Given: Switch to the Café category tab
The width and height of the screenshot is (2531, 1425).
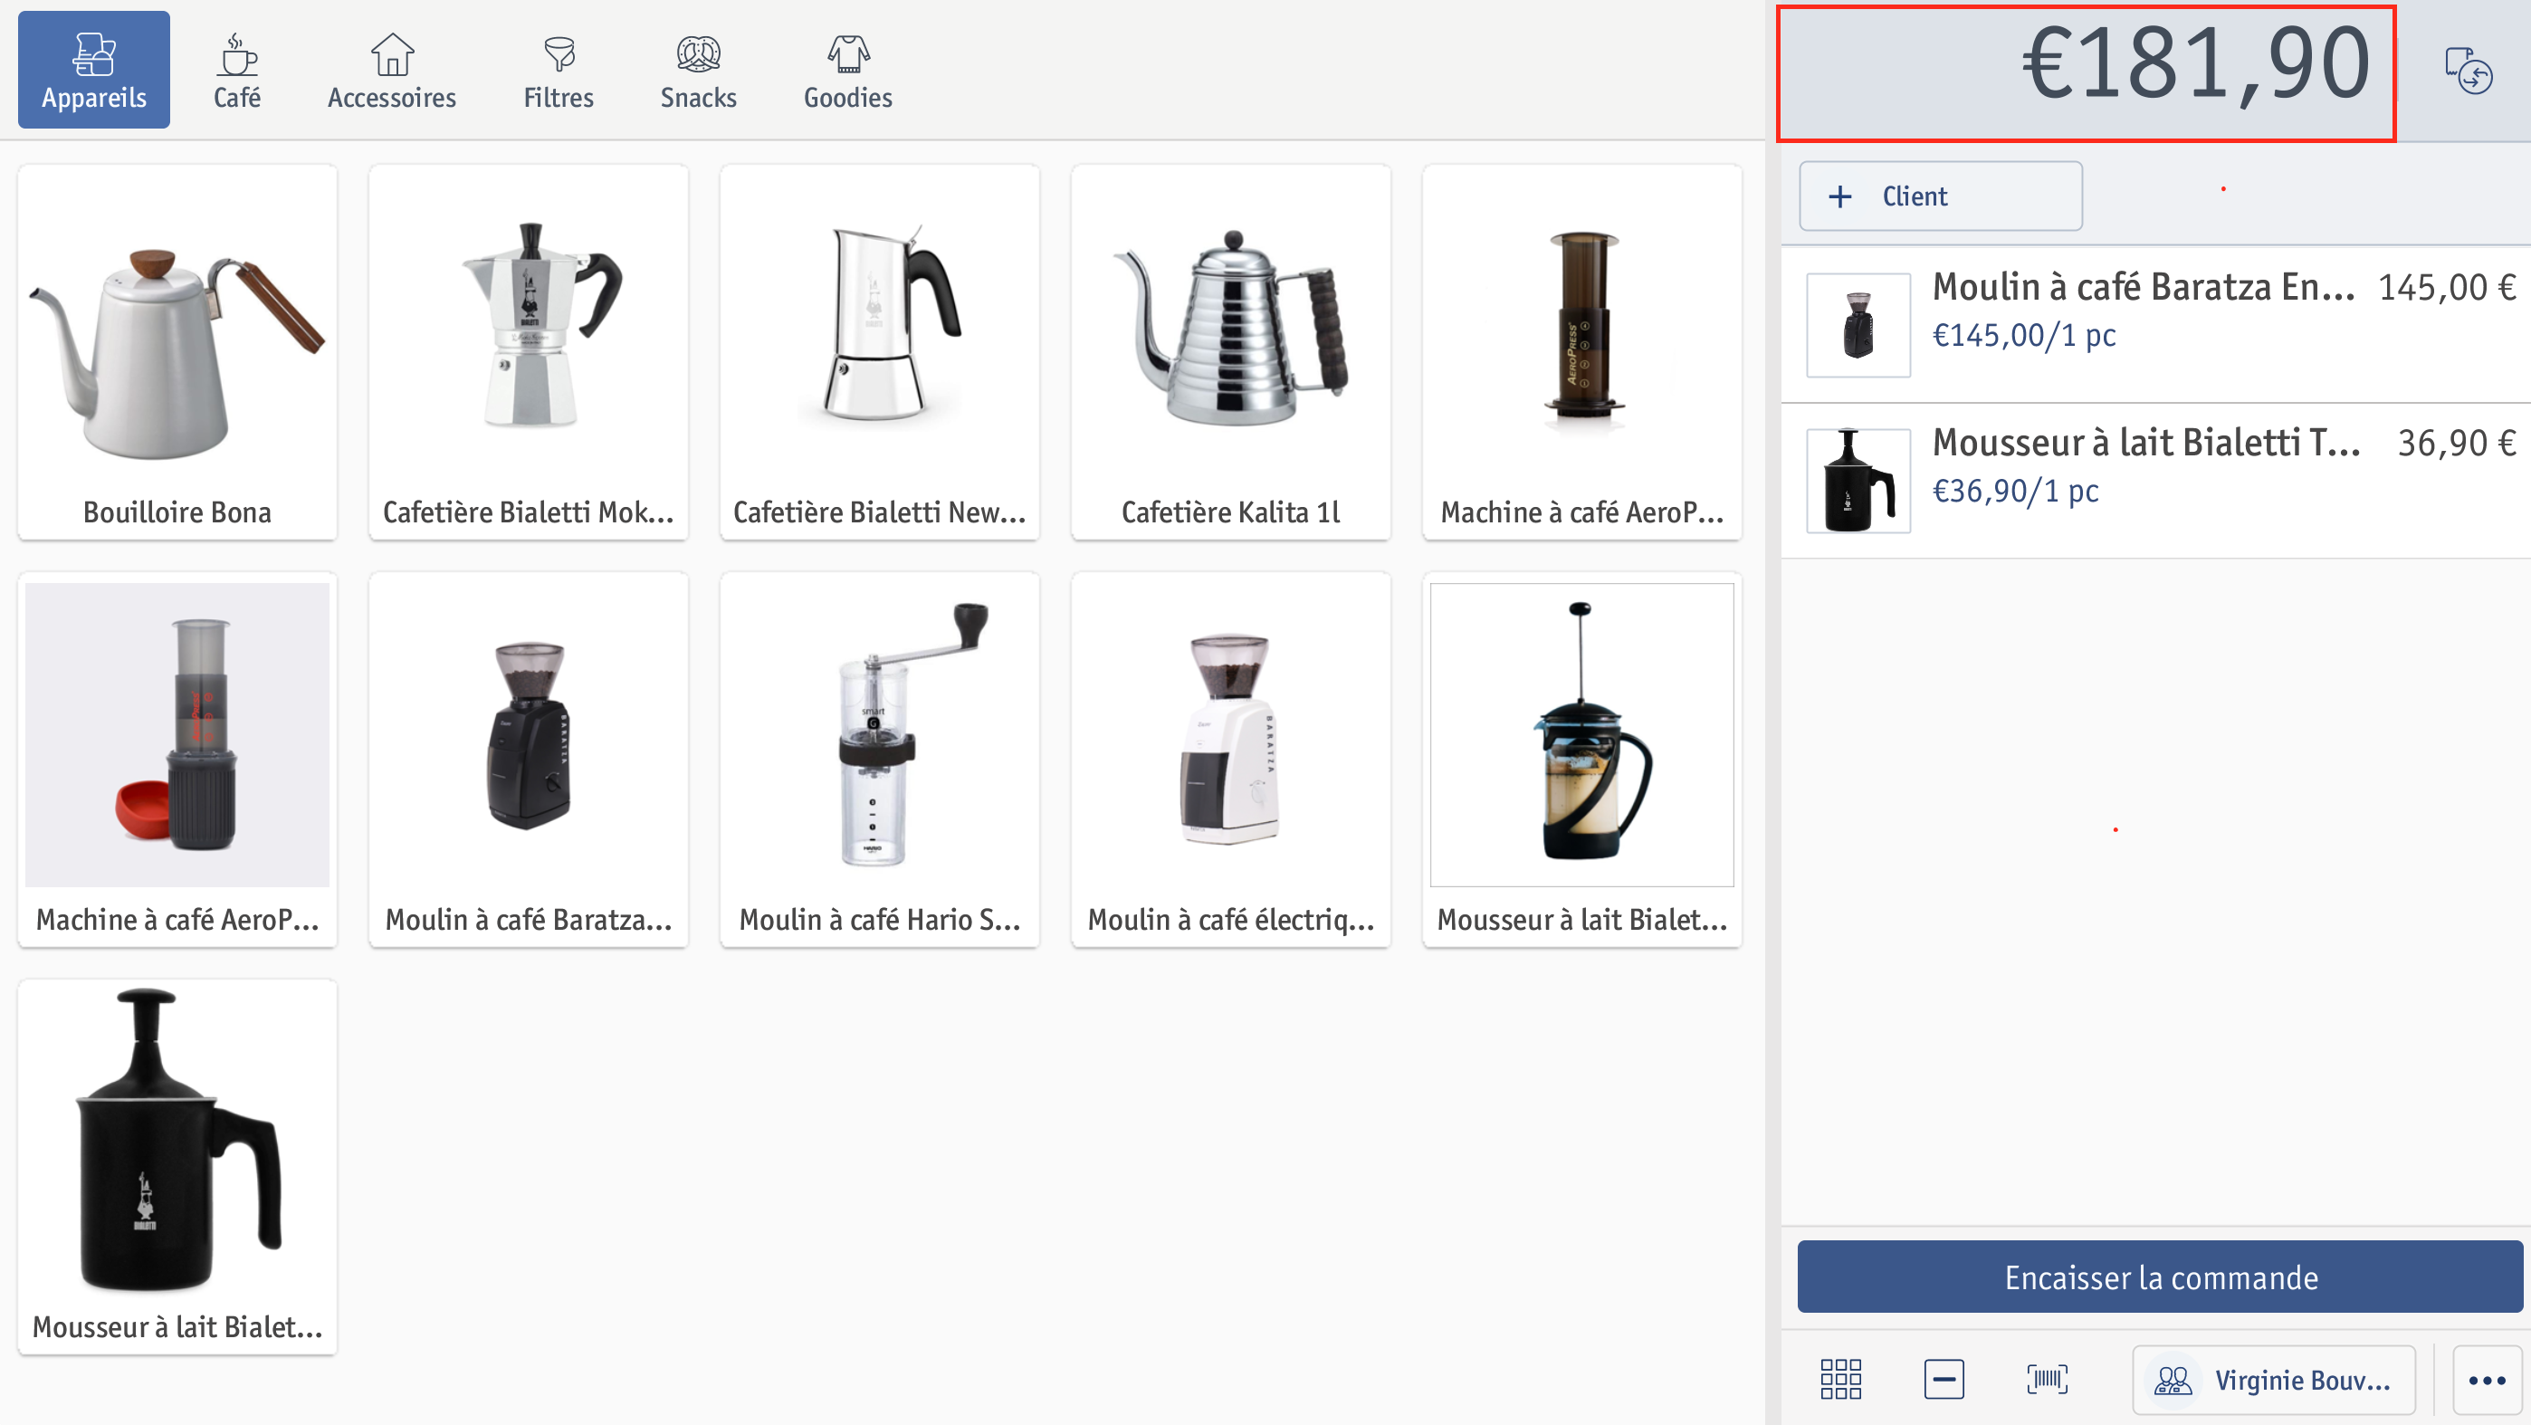Looking at the screenshot, I should (x=237, y=70).
